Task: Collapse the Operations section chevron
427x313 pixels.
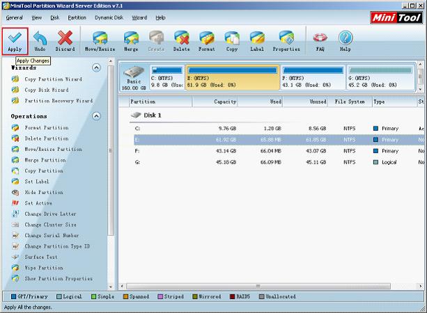Action: (x=96, y=116)
